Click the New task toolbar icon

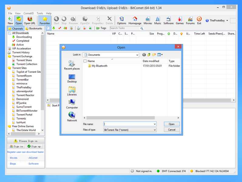click(x=10, y=20)
